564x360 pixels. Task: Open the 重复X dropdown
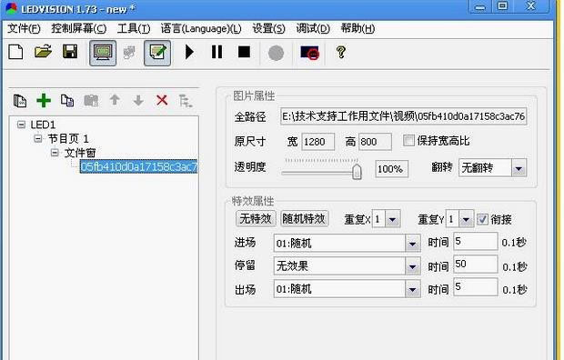[x=393, y=219]
